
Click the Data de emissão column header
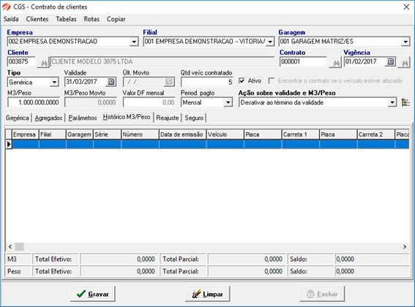183,134
